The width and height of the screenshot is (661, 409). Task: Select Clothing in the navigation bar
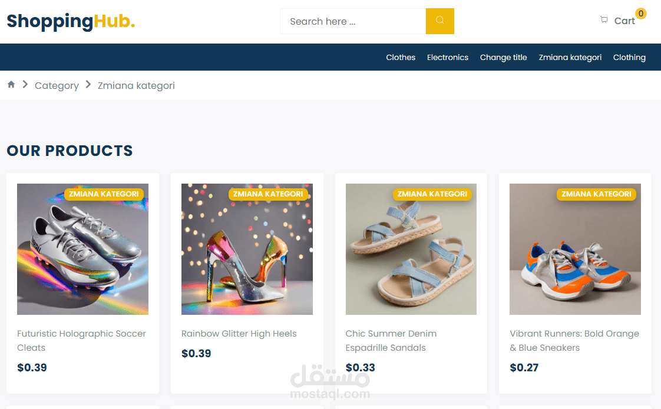pos(629,57)
